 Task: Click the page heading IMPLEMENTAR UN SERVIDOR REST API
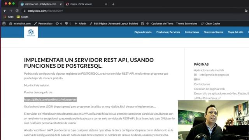[x=89, y=63]
